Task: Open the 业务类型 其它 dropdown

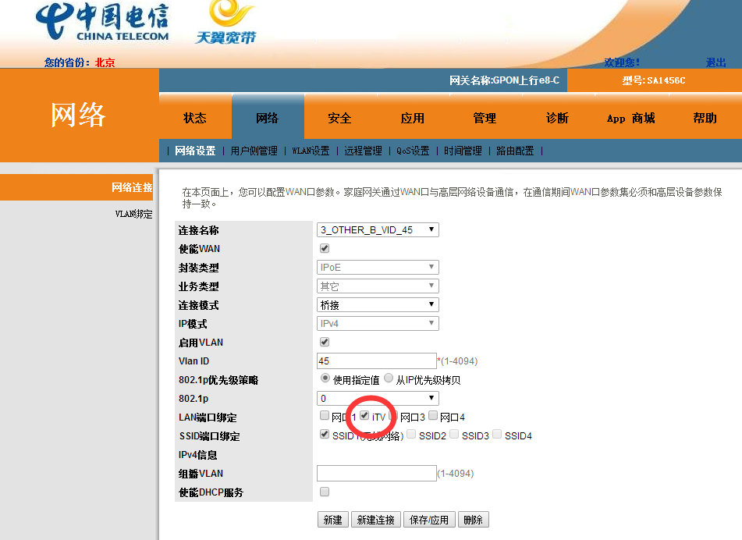Action: pyautogui.click(x=378, y=286)
